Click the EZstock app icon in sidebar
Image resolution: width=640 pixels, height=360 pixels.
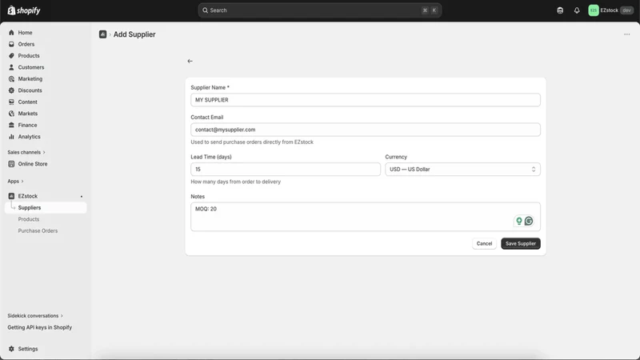point(11,196)
